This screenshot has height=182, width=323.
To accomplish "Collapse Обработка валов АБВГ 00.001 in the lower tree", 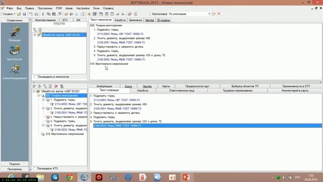I will coord(34,91).
